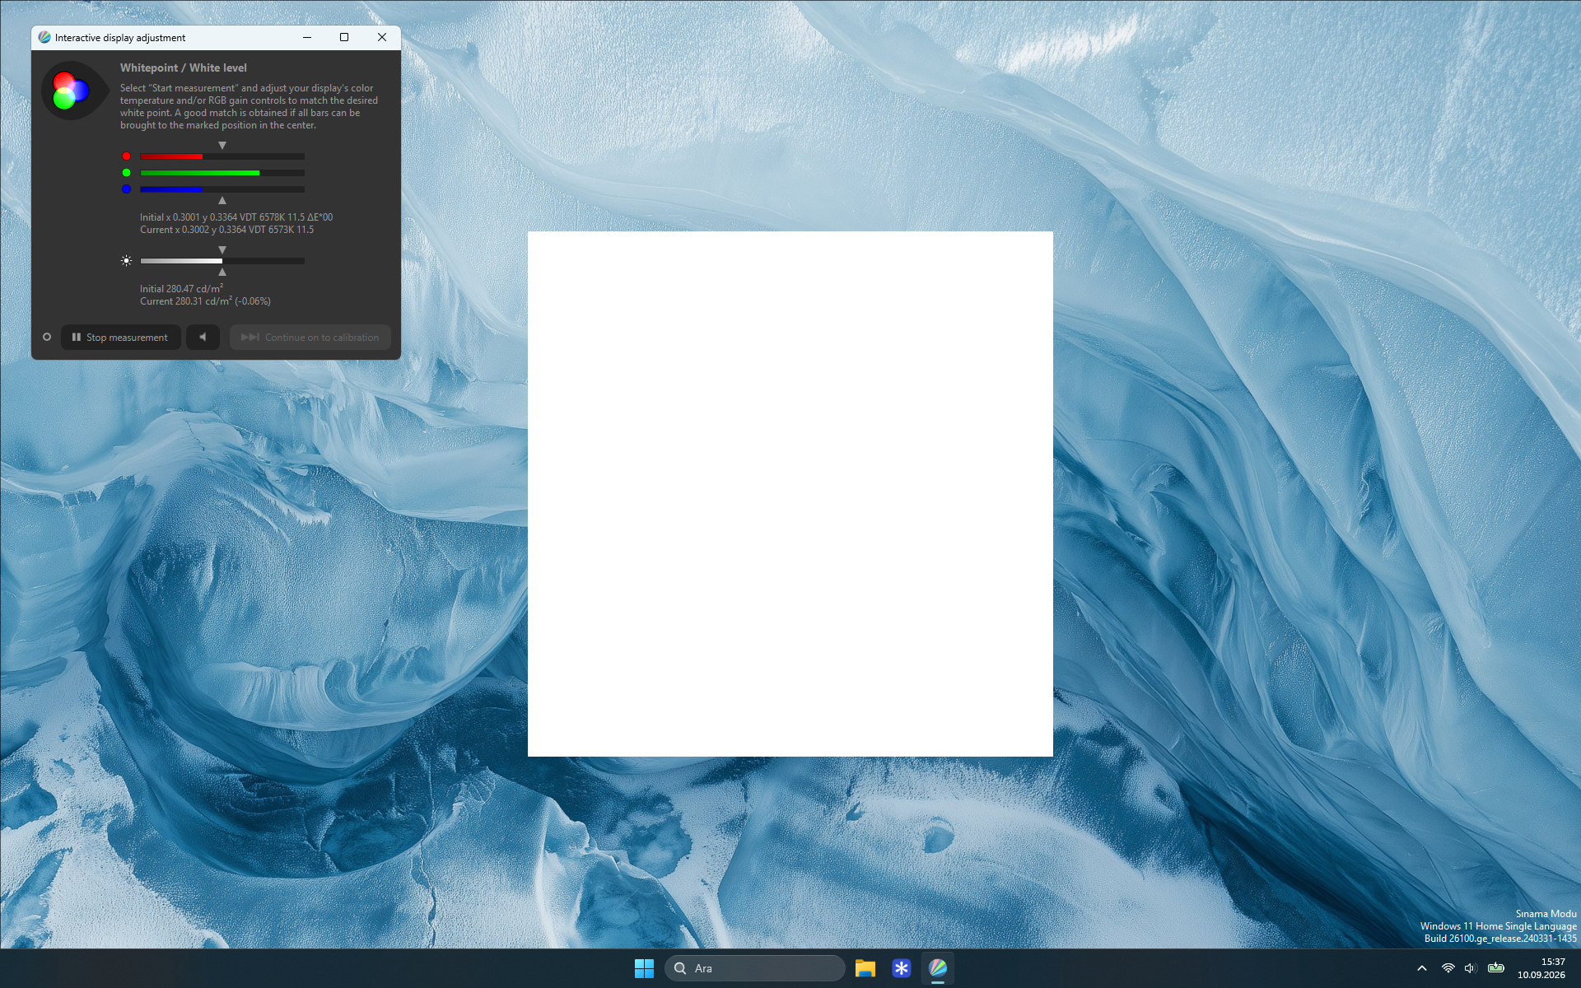Show hidden system tray icons chevron
Image resolution: width=1581 pixels, height=988 pixels.
coord(1422,968)
